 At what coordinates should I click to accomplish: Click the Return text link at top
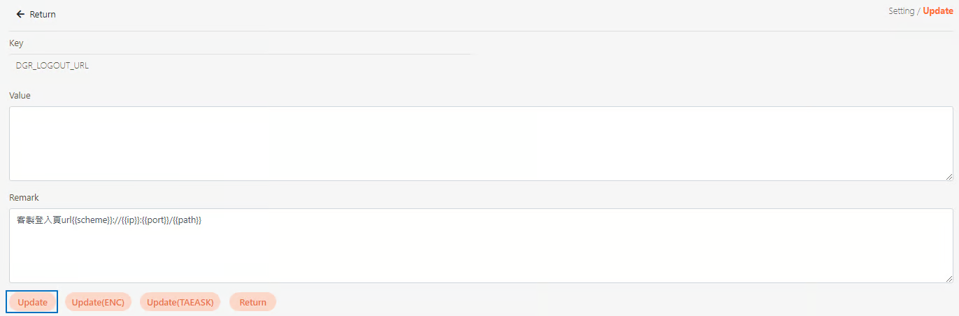(x=43, y=14)
